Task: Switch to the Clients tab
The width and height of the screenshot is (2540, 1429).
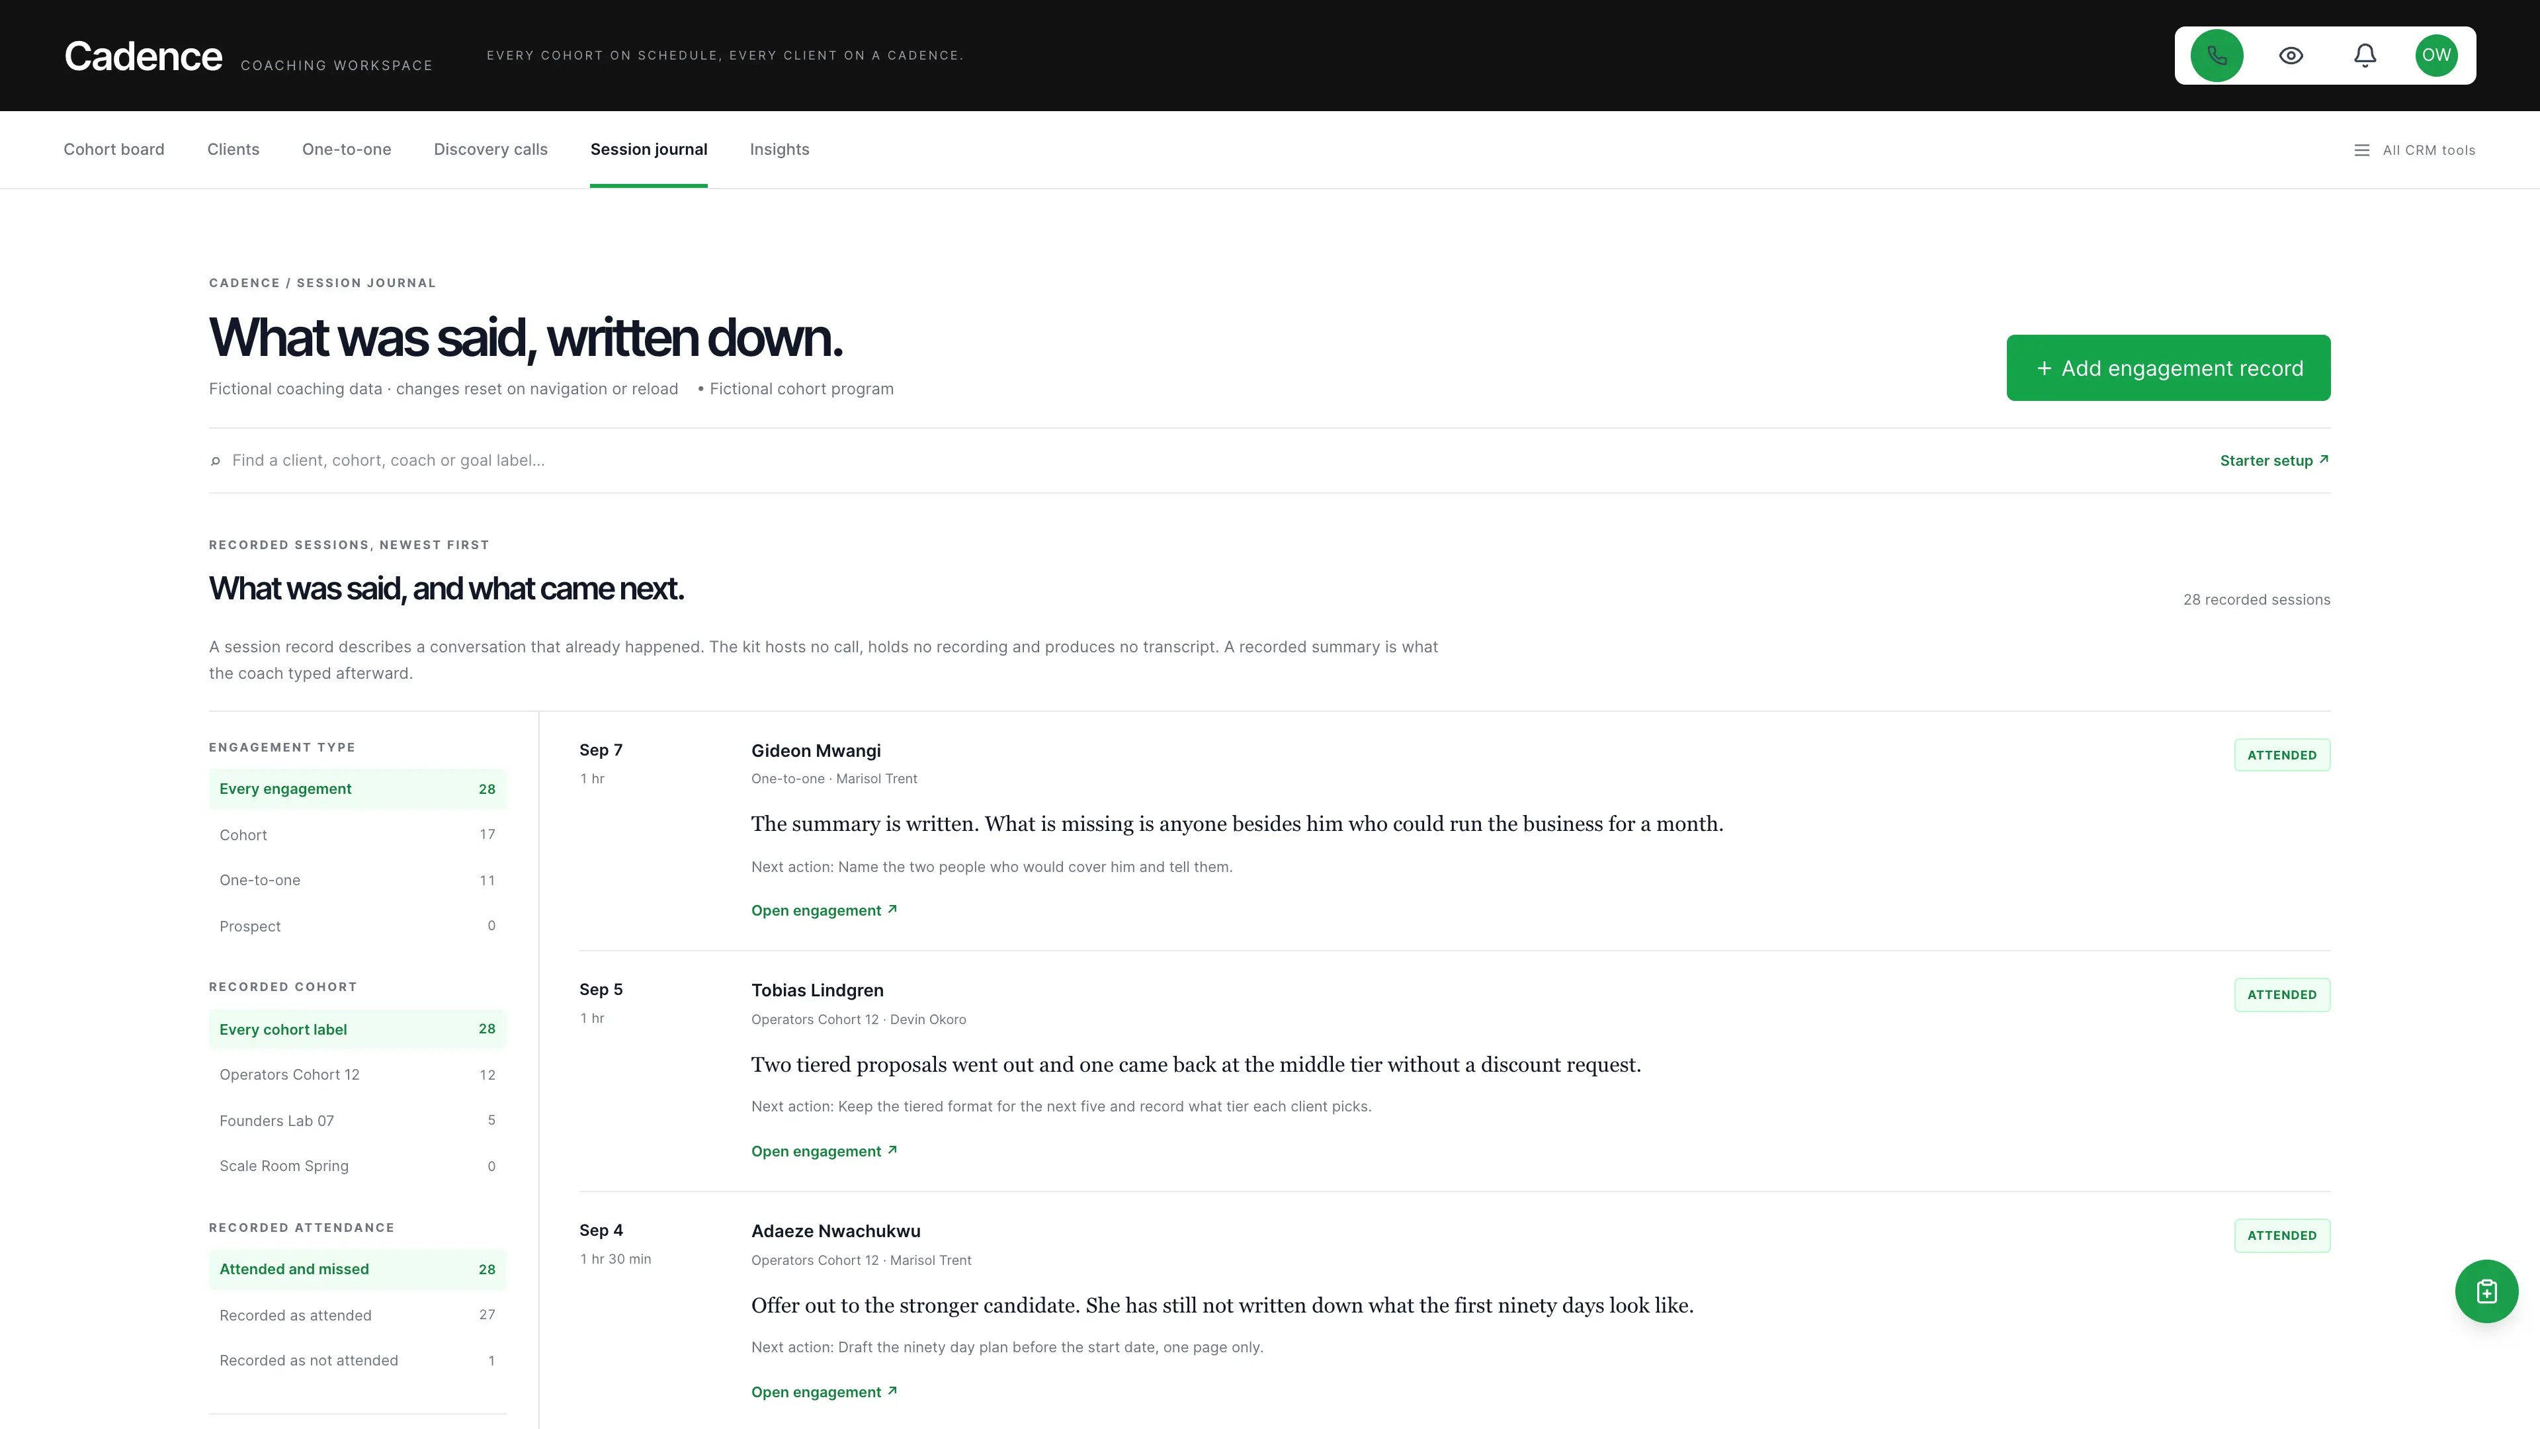Action: 233,149
